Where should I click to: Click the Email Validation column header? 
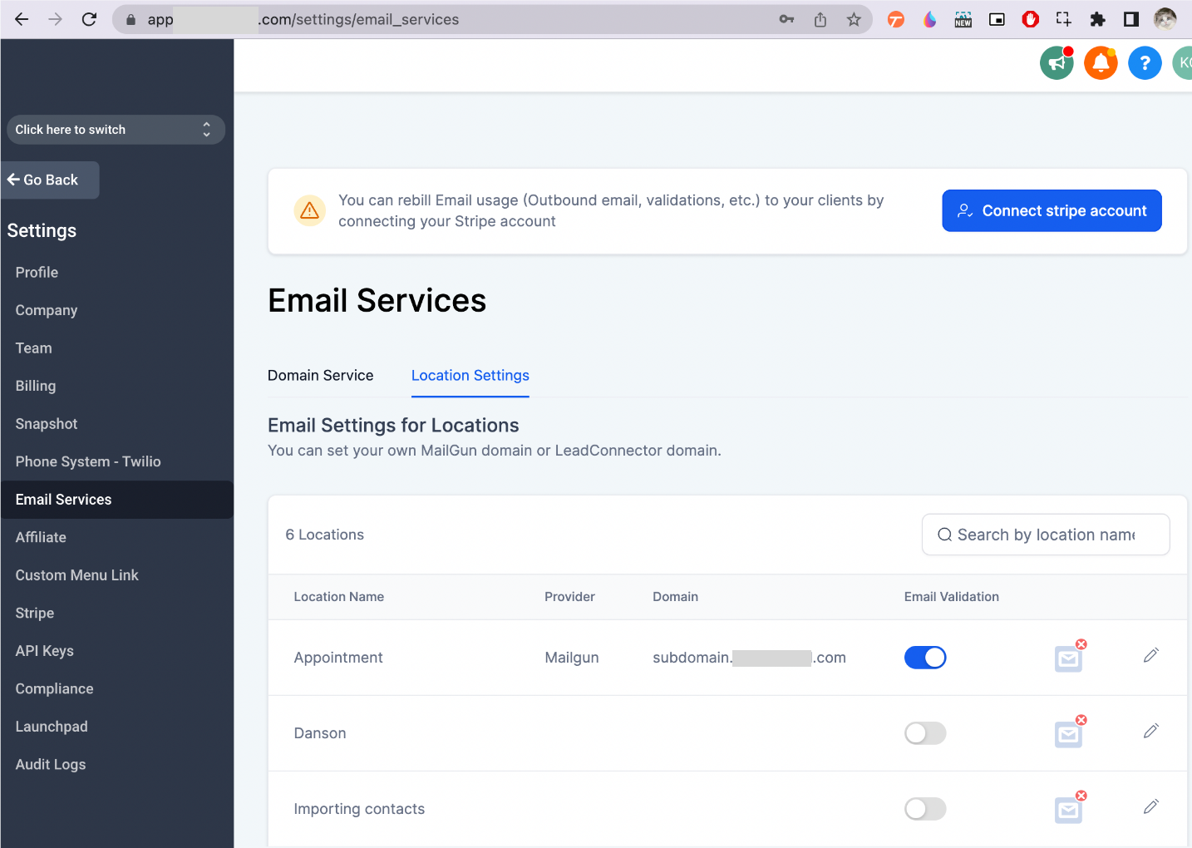click(x=952, y=597)
